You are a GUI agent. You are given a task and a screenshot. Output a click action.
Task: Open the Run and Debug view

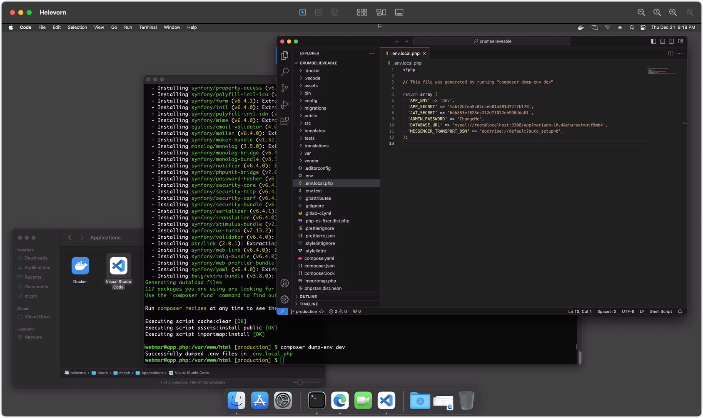[x=285, y=105]
